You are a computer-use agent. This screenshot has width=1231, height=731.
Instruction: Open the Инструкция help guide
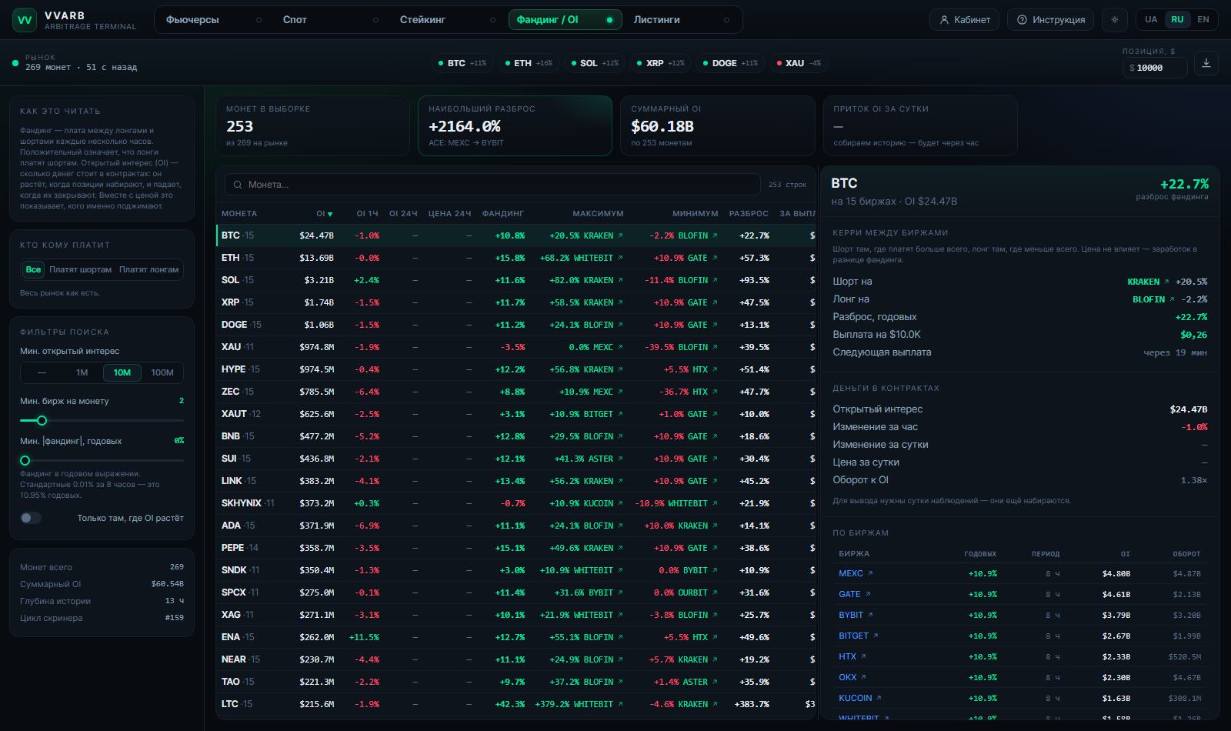coord(1051,20)
